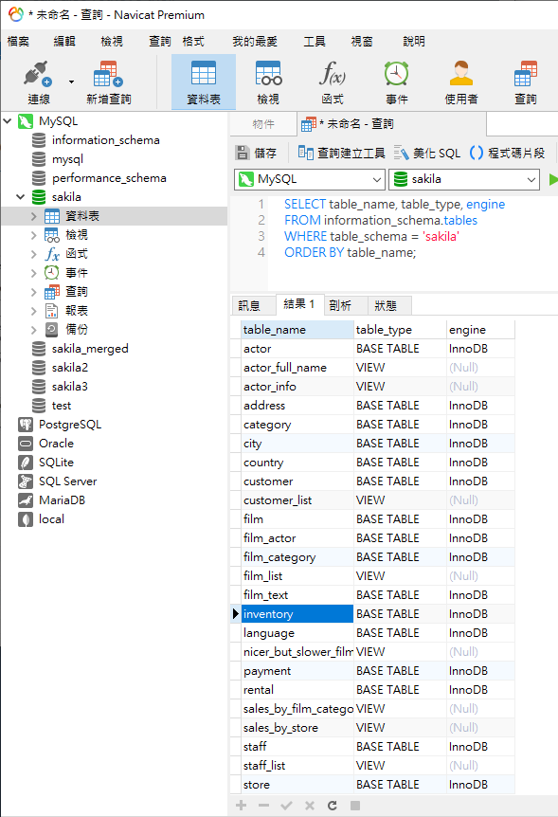558x817 pixels.
Task: Select the PostgreSQL connection in tree
Action: pyautogui.click(x=70, y=425)
